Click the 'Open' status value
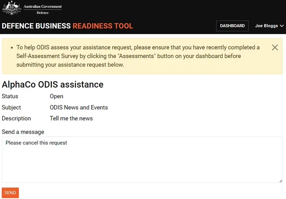The height and width of the screenshot is (199, 286). click(56, 96)
